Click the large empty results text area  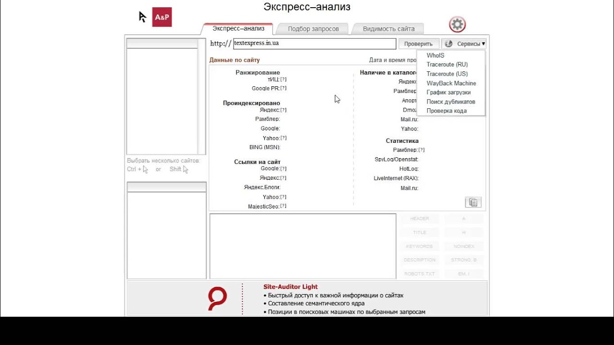[303, 246]
